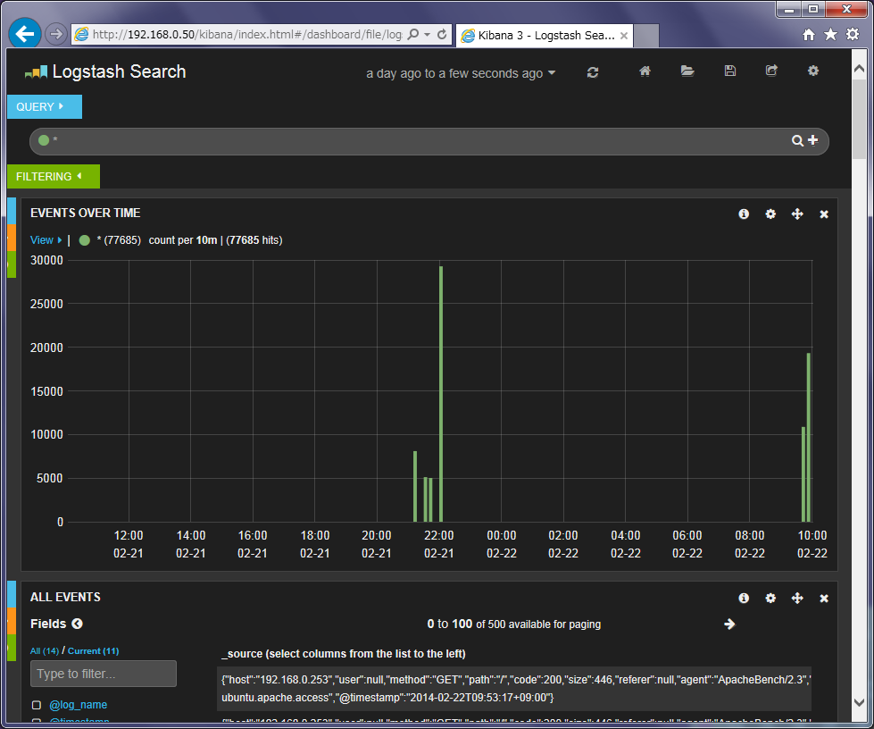Open the address bar history dropdown arrow
The height and width of the screenshot is (729, 874).
427,35
